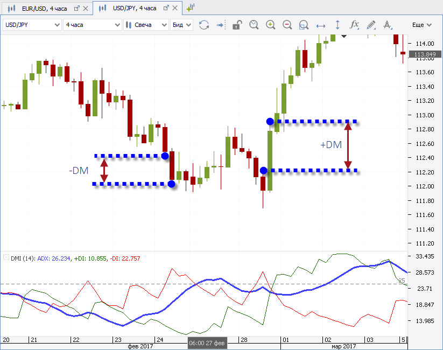Zoom in on the chart
This screenshot has height=350, width=443.
tap(270, 25)
